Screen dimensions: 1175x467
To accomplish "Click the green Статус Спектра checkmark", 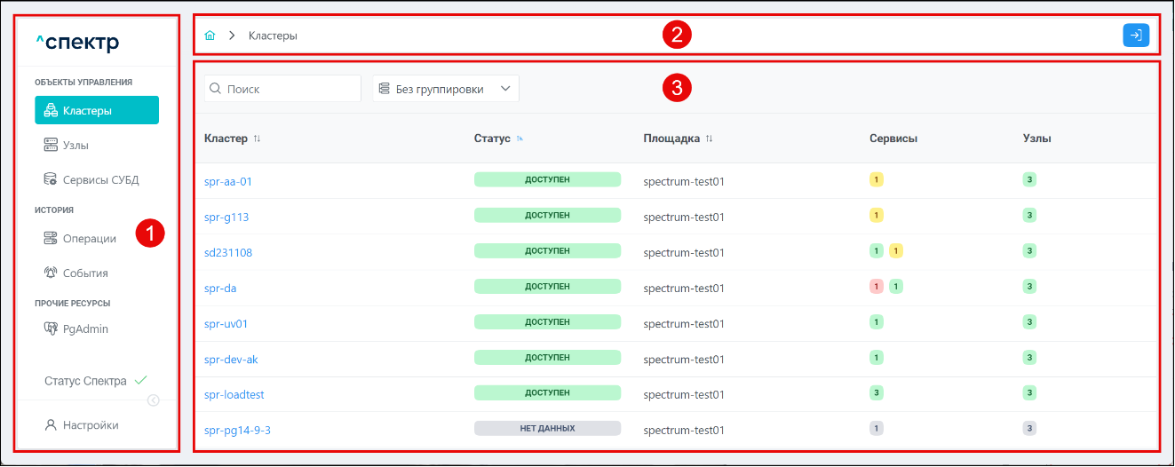I will (x=140, y=381).
